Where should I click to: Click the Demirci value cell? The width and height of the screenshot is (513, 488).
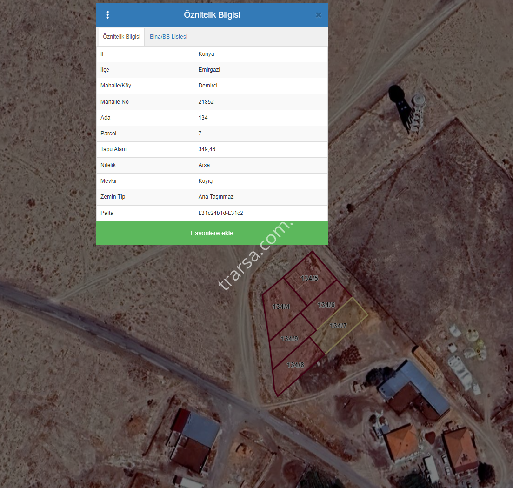pos(261,86)
